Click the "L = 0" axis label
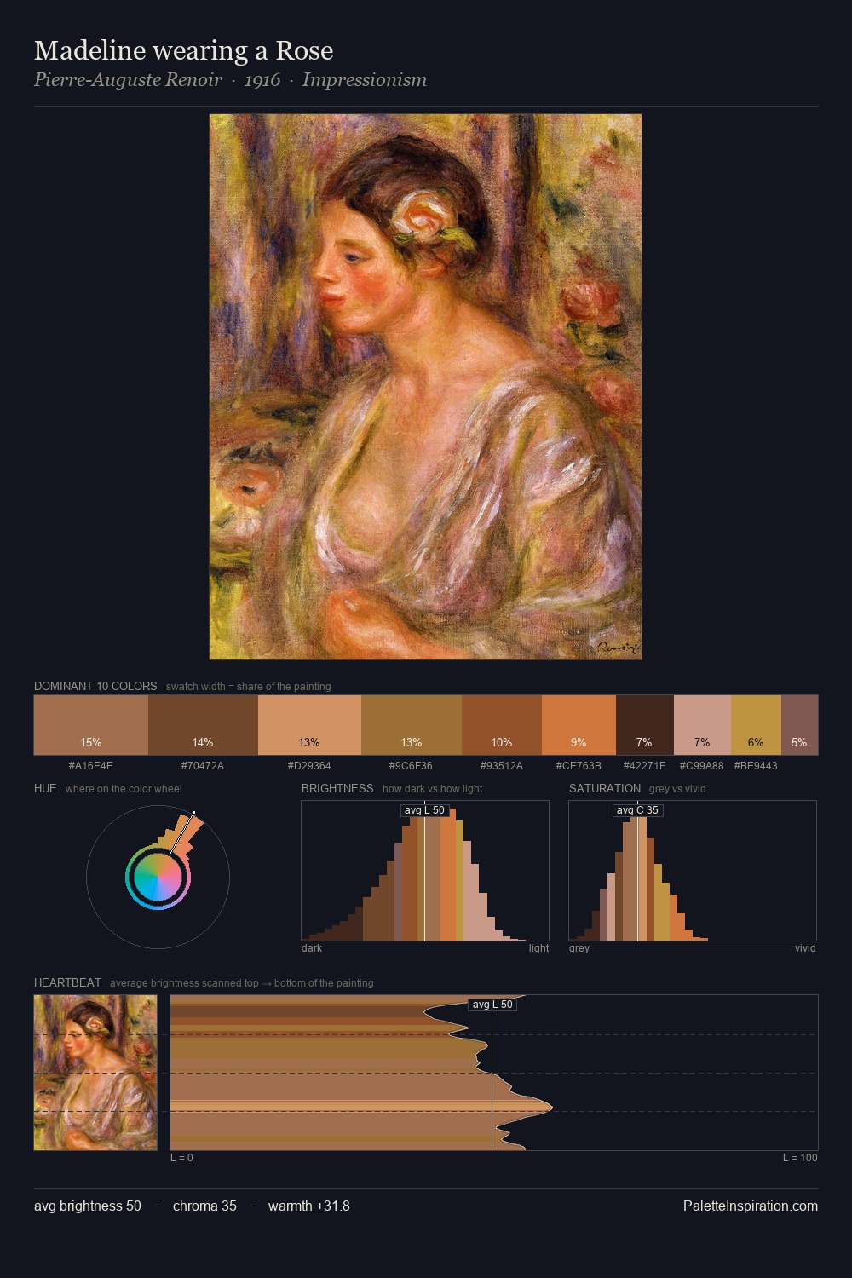 pos(181,1158)
